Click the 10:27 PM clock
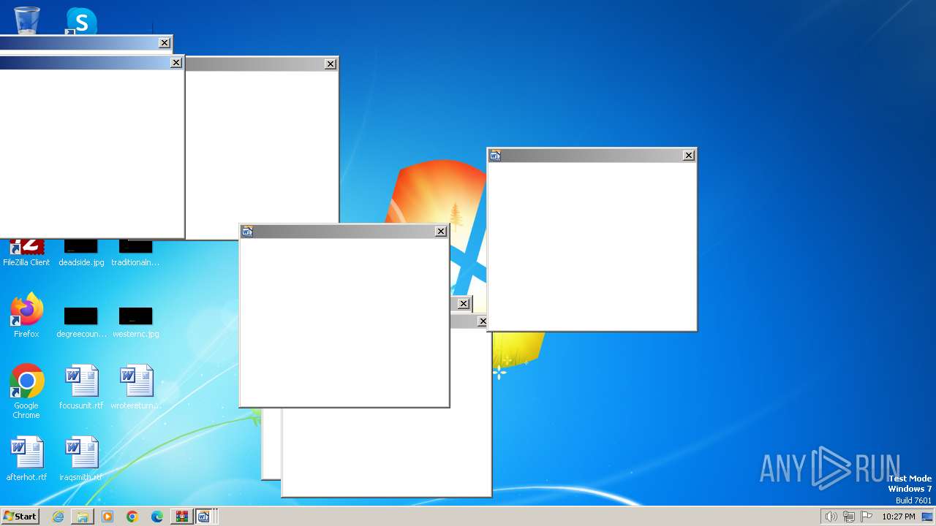Screen dimensions: 936x526 (x=899, y=517)
